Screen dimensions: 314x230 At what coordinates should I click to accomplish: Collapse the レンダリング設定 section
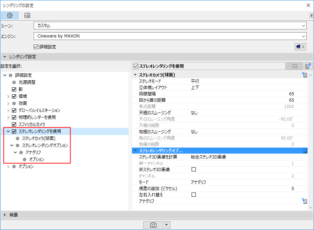pos(5,57)
